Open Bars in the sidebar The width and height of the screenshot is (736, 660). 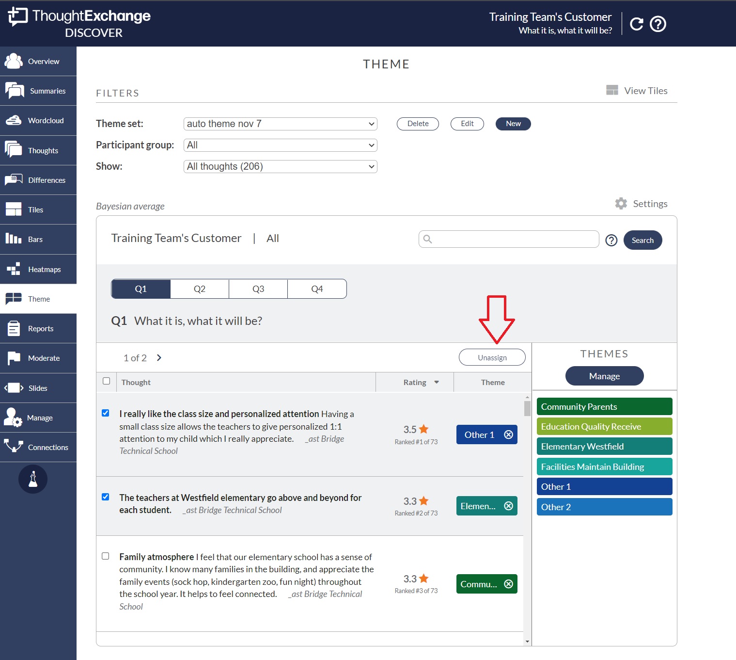(x=38, y=239)
